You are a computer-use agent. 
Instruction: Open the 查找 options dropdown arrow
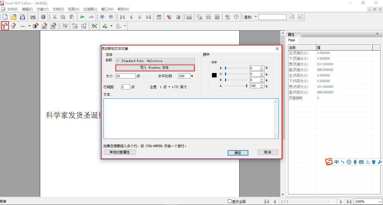click(x=256, y=17)
